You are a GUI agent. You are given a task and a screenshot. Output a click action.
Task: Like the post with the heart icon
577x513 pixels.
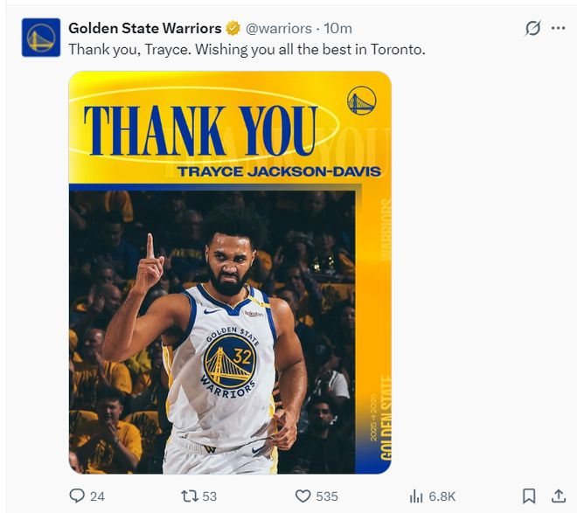click(x=302, y=496)
